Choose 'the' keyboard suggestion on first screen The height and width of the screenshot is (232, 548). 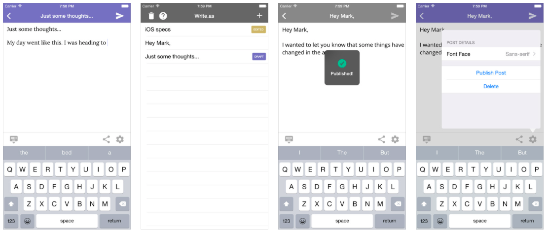pos(24,153)
